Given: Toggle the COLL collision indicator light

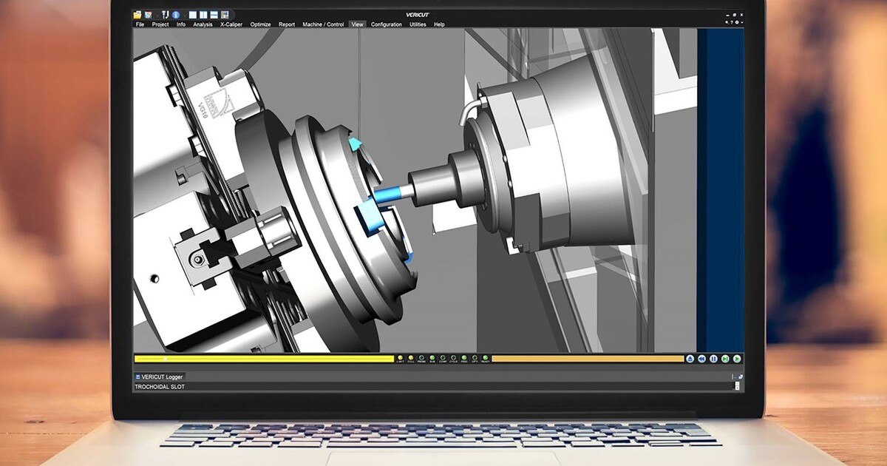Looking at the screenshot, I should [411, 359].
